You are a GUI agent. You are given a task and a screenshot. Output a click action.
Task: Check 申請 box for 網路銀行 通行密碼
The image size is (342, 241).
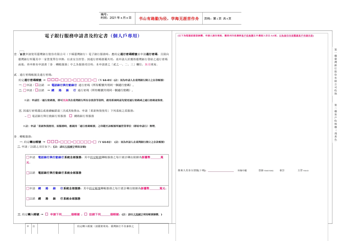tap(24, 90)
